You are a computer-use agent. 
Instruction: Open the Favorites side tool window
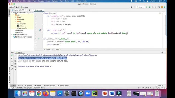click(9, 79)
